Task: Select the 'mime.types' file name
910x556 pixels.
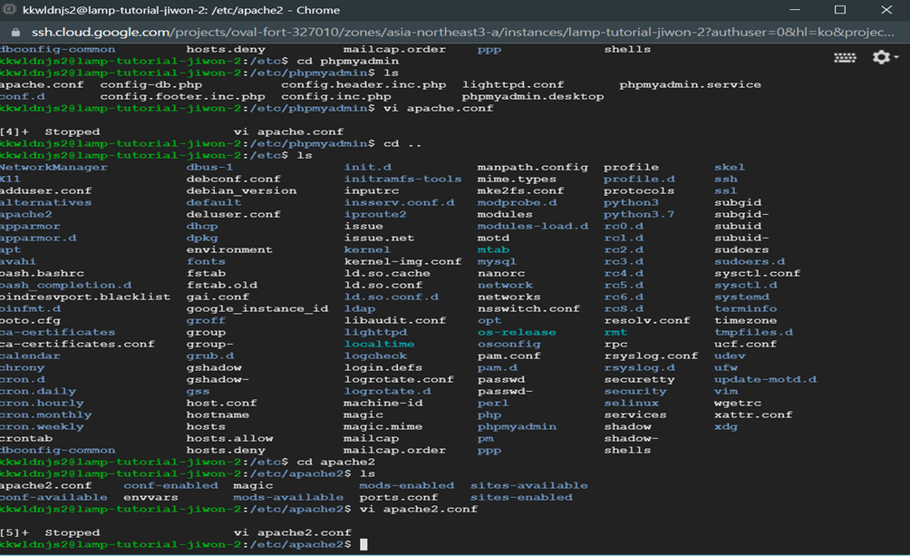Action: (517, 179)
